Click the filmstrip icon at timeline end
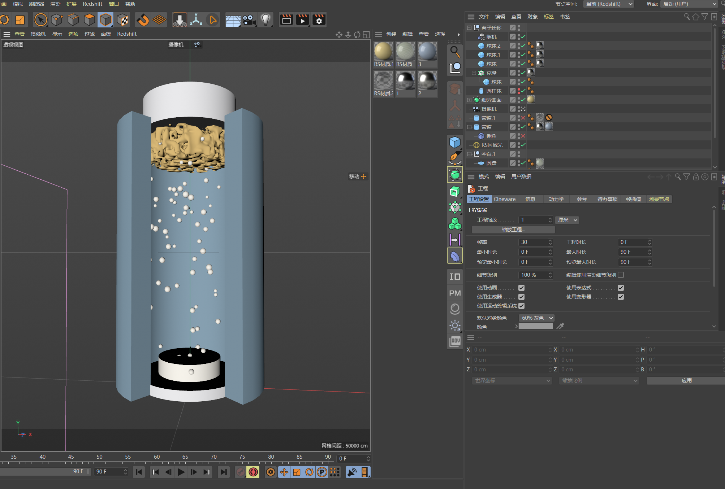This screenshot has height=489, width=725. point(365,472)
